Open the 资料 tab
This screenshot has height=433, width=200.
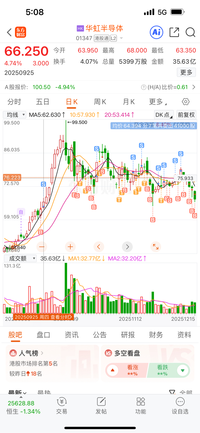(184, 335)
